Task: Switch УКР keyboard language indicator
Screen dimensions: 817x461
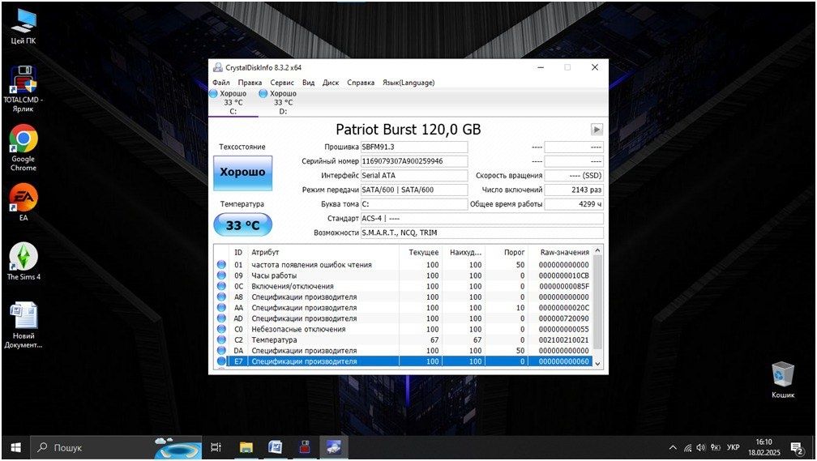Action: (x=733, y=447)
